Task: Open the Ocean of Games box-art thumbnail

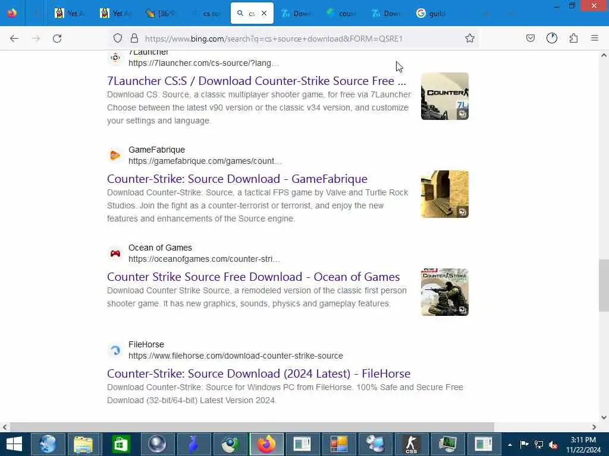Action: coord(445,292)
